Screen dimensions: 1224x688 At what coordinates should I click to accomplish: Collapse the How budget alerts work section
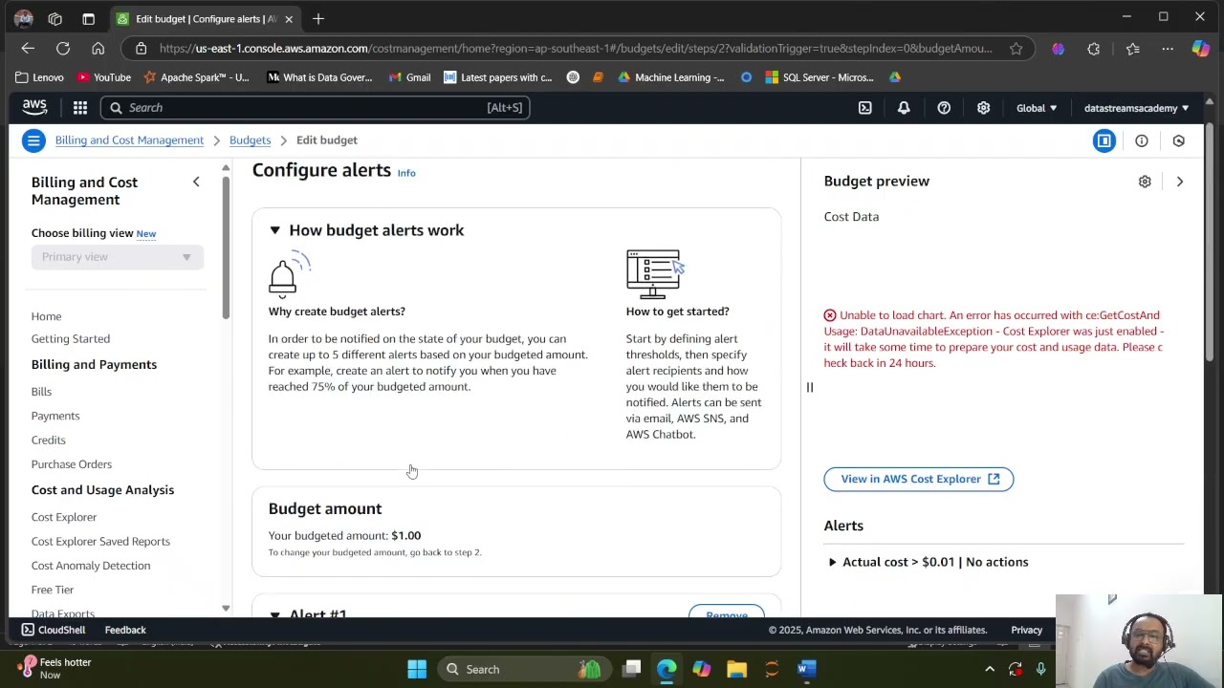tap(274, 230)
